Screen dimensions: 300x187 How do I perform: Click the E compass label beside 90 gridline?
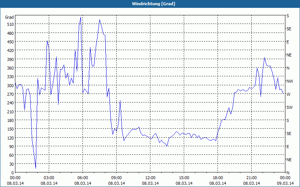[288, 147]
